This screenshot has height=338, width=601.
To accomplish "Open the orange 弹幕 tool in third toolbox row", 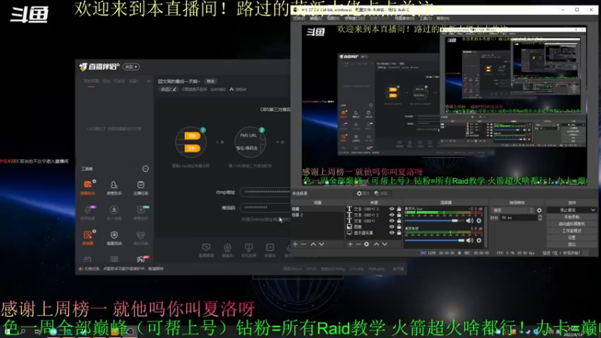I will tap(88, 237).
